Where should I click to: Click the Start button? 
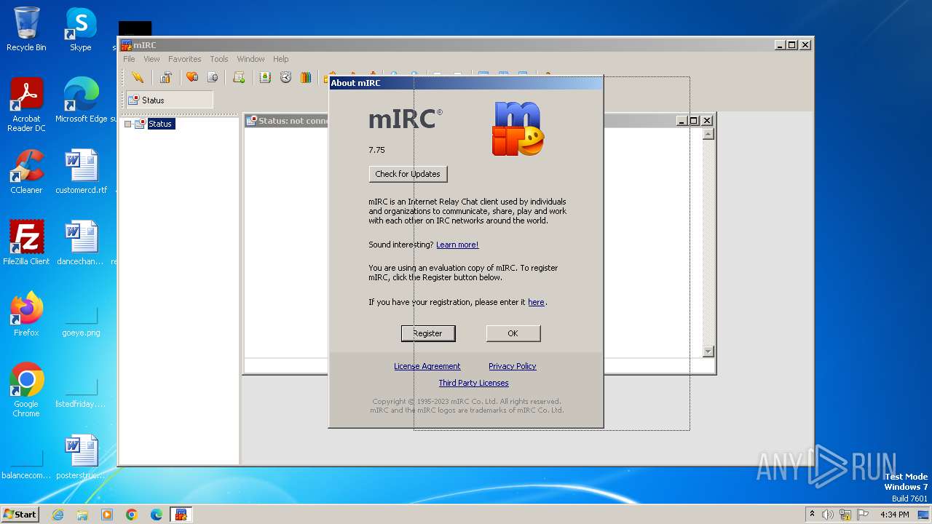point(20,515)
